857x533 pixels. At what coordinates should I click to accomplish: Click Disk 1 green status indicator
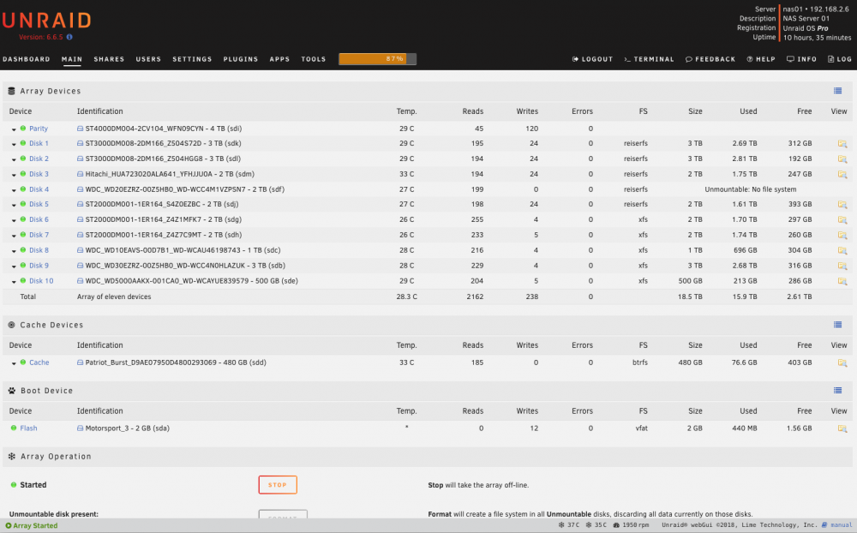23,143
